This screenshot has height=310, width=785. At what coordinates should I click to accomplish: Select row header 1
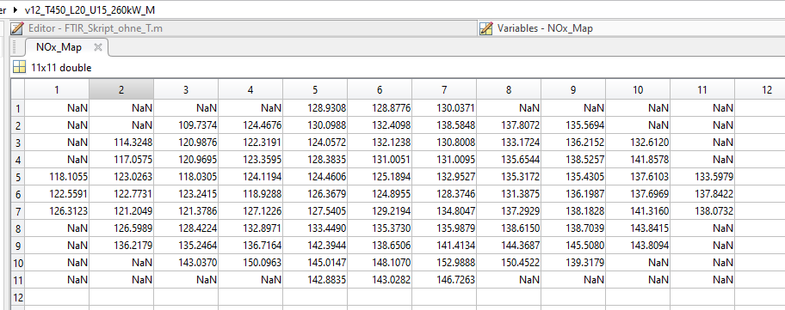[x=17, y=108]
